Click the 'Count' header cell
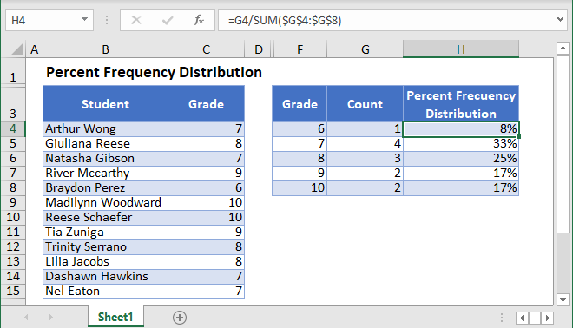Viewport: 573px width, 328px height. coord(365,104)
